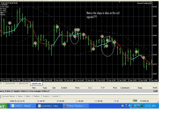
Task: Click the Commission column header
Action: pyautogui.click(x=125, y=88)
